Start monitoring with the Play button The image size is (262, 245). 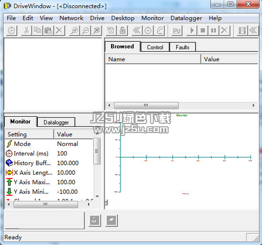click(192, 31)
